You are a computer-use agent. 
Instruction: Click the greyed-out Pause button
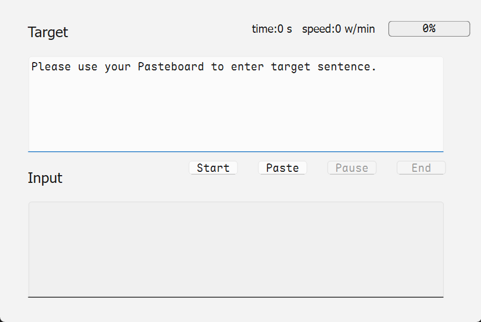(352, 168)
